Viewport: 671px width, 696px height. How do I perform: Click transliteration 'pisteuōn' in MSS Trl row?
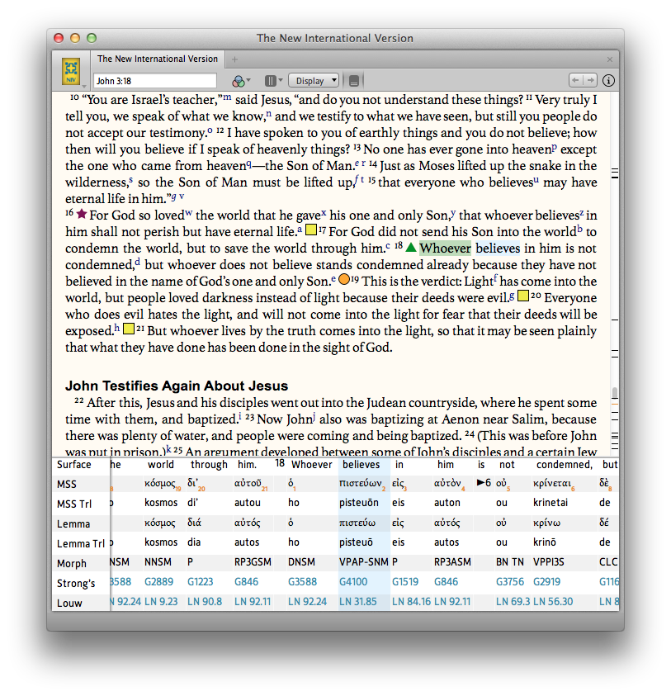click(x=359, y=503)
